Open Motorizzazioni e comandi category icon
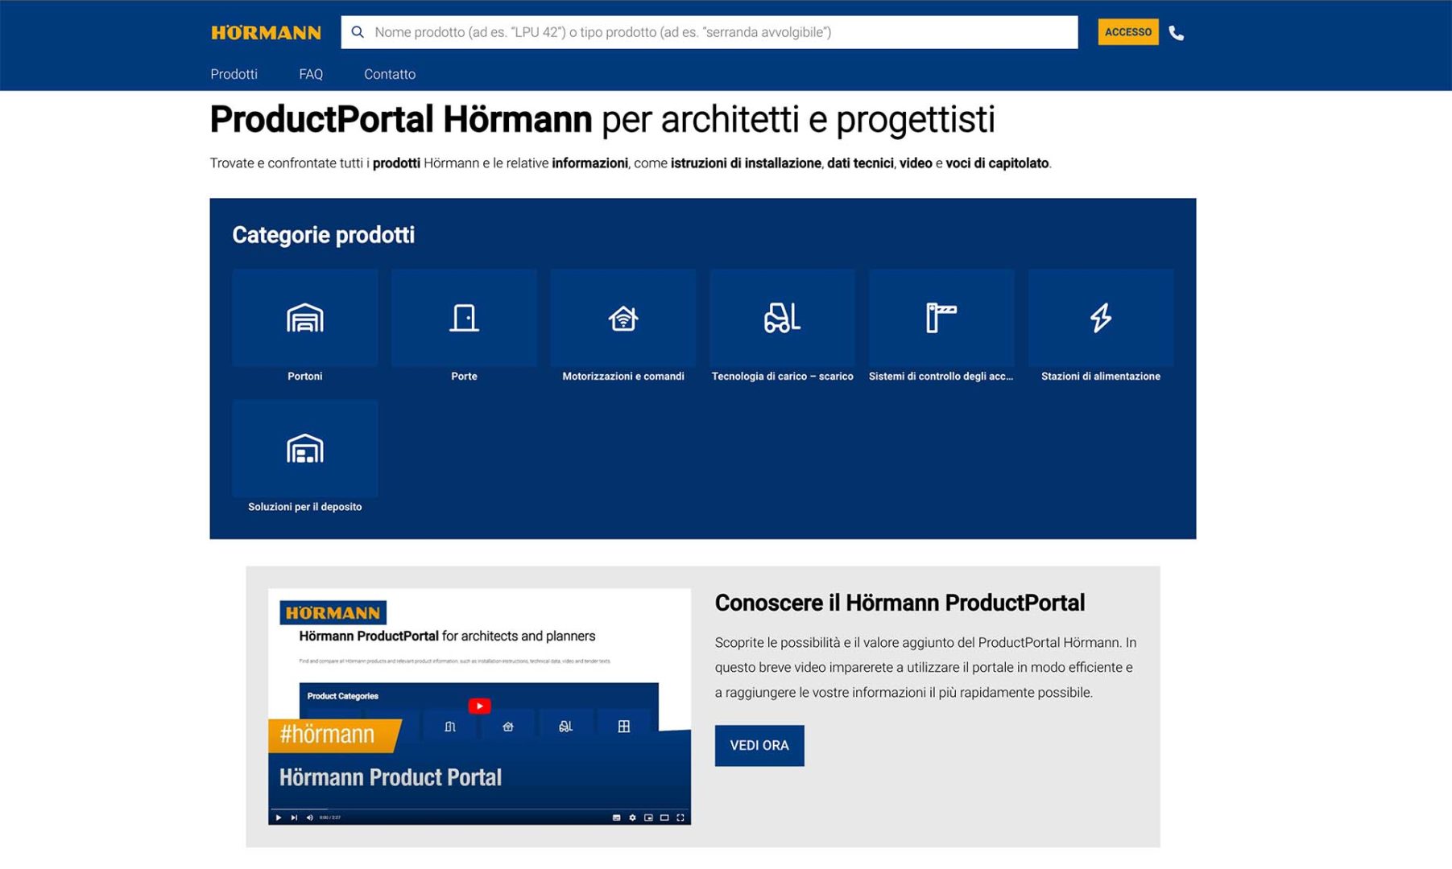 (x=623, y=318)
